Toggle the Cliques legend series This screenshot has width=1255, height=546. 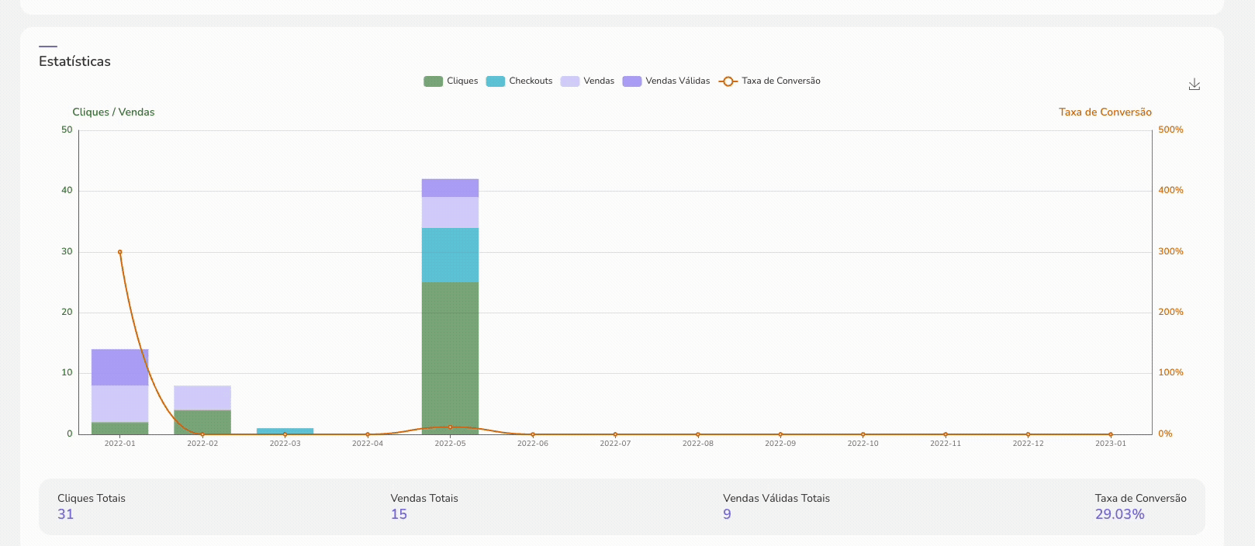462,81
